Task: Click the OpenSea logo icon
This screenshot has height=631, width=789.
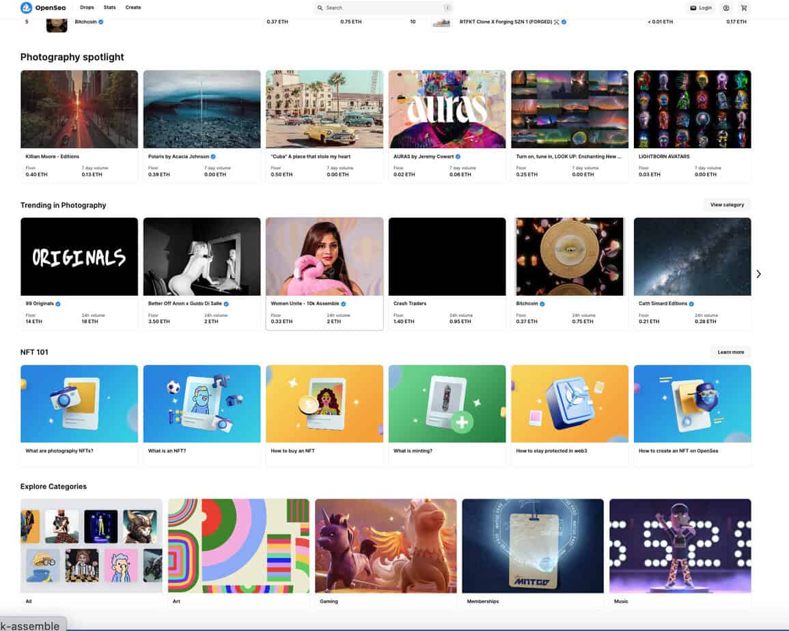Action: click(27, 8)
